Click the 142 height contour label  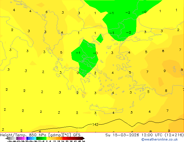point(95,124)
